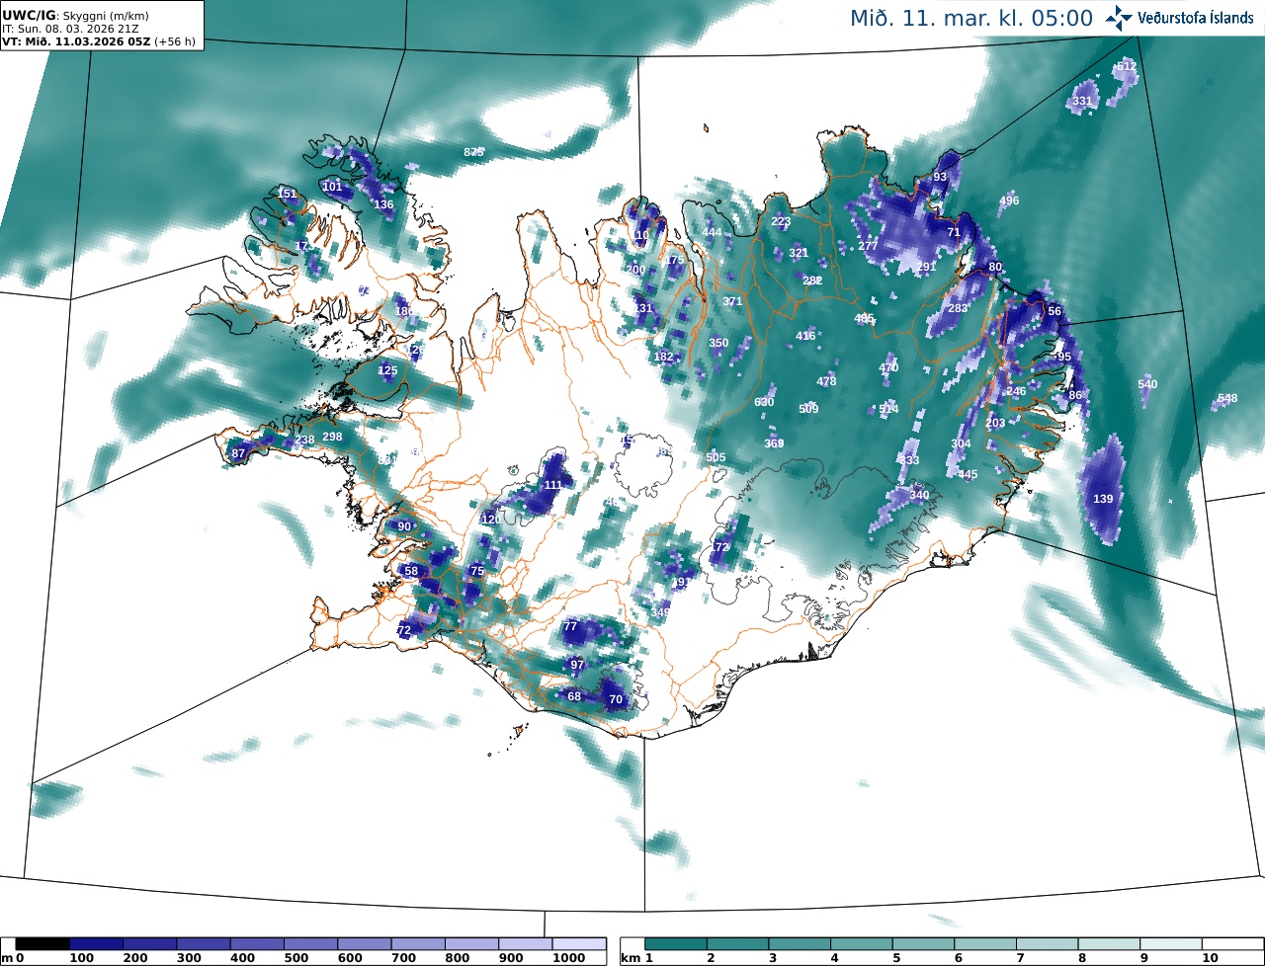Click the 'VT: Mið. 11.03.2026 05Z (+56 h)' line

(x=101, y=40)
